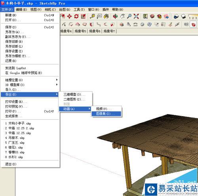
Task: Click the Get Models icon
Action: tap(152, 16)
